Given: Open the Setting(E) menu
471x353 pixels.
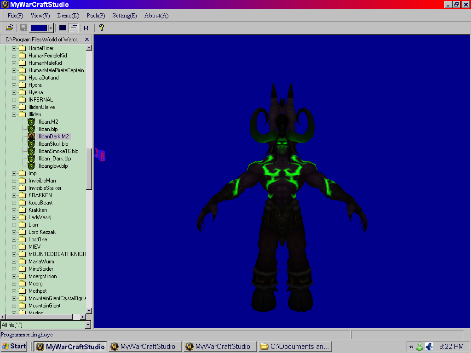Looking at the screenshot, I should tap(124, 16).
